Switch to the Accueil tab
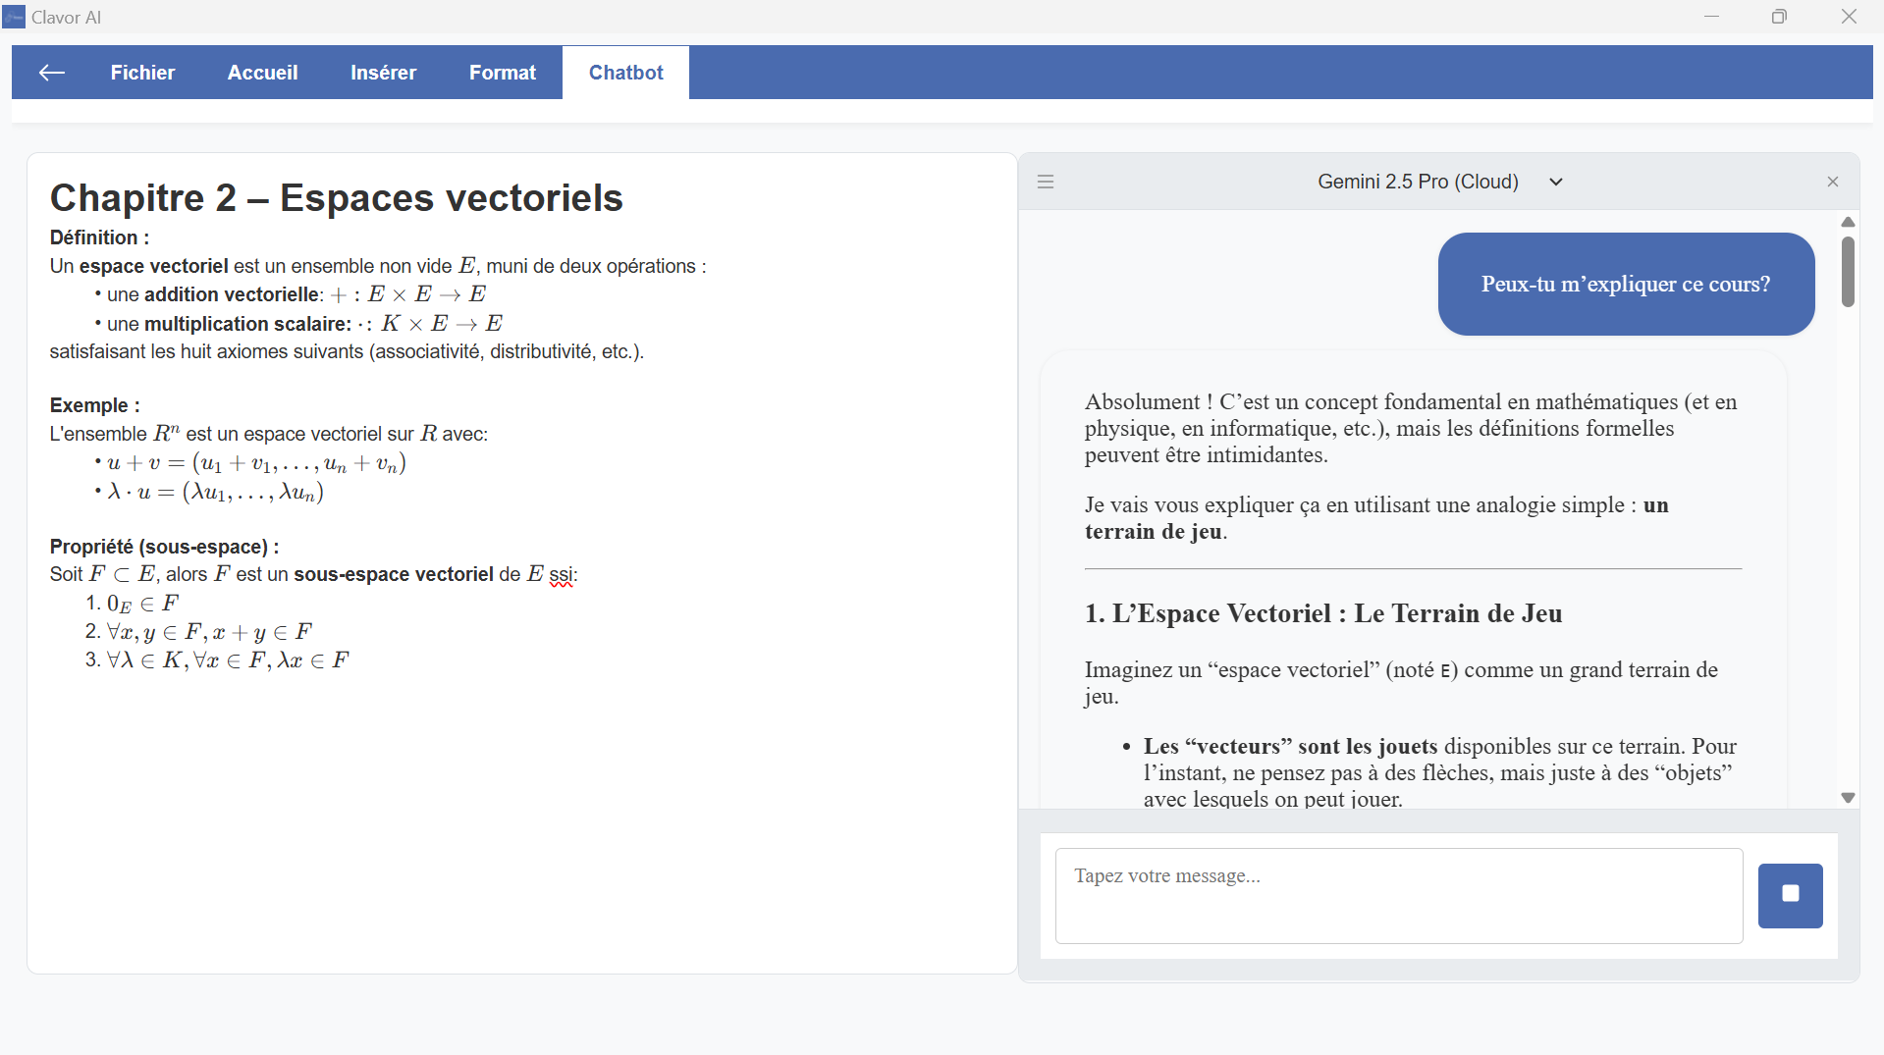 coord(262,73)
